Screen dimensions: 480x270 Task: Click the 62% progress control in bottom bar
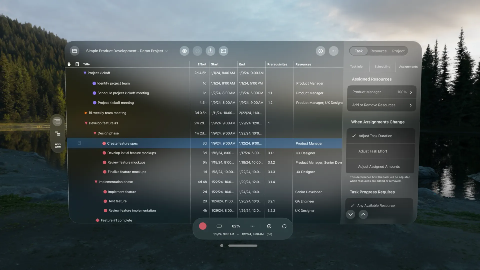pyautogui.click(x=236, y=226)
